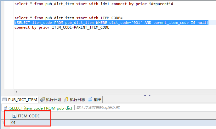The width and height of the screenshot is (216, 129).
Task: Switch to the 输出 tab
Action: [x=95, y=99]
